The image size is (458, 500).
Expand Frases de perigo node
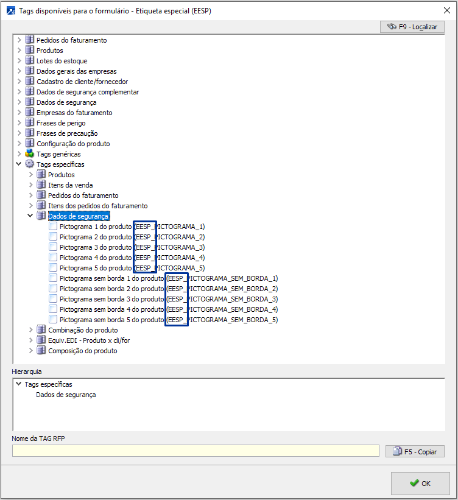tap(19, 123)
